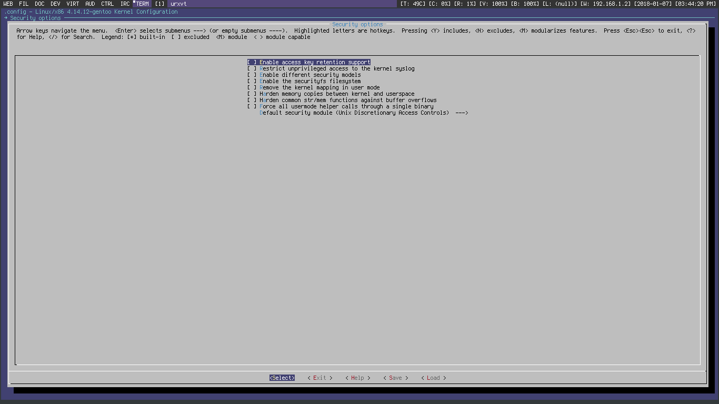This screenshot has width=719, height=404.
Task: Click the date 2018-01-07 in status bar
Action: coord(652,4)
